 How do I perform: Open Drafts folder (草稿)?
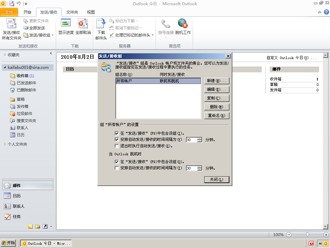pyautogui.click(x=17, y=99)
